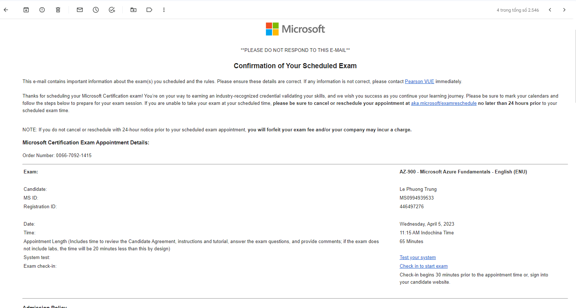Open aka.microsoft/examreschedule link
This screenshot has height=308, width=576.
click(x=444, y=103)
